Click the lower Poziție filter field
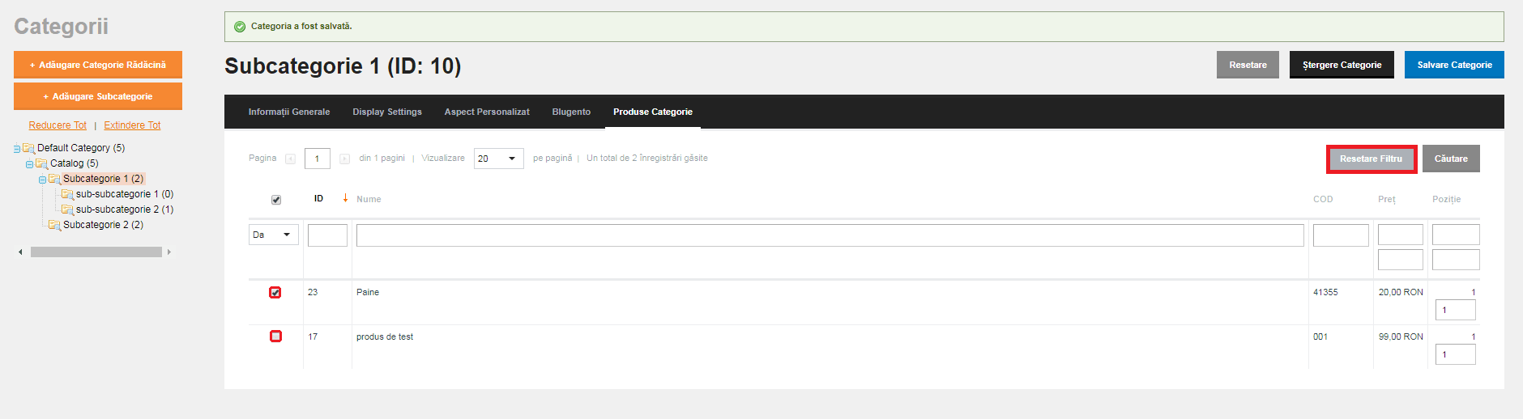 pos(1456,260)
